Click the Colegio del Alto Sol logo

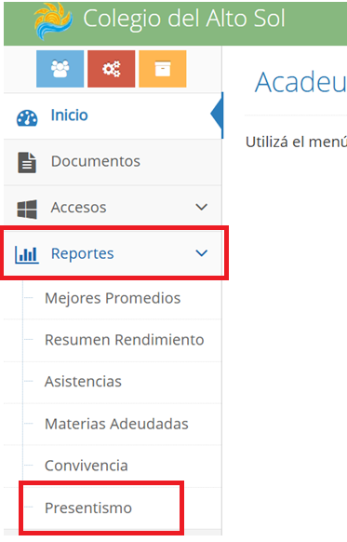pyautogui.click(x=54, y=20)
